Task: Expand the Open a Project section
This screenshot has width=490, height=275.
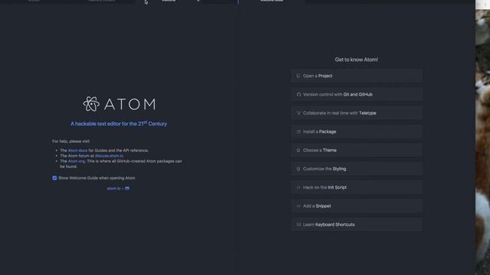Action: point(357,76)
